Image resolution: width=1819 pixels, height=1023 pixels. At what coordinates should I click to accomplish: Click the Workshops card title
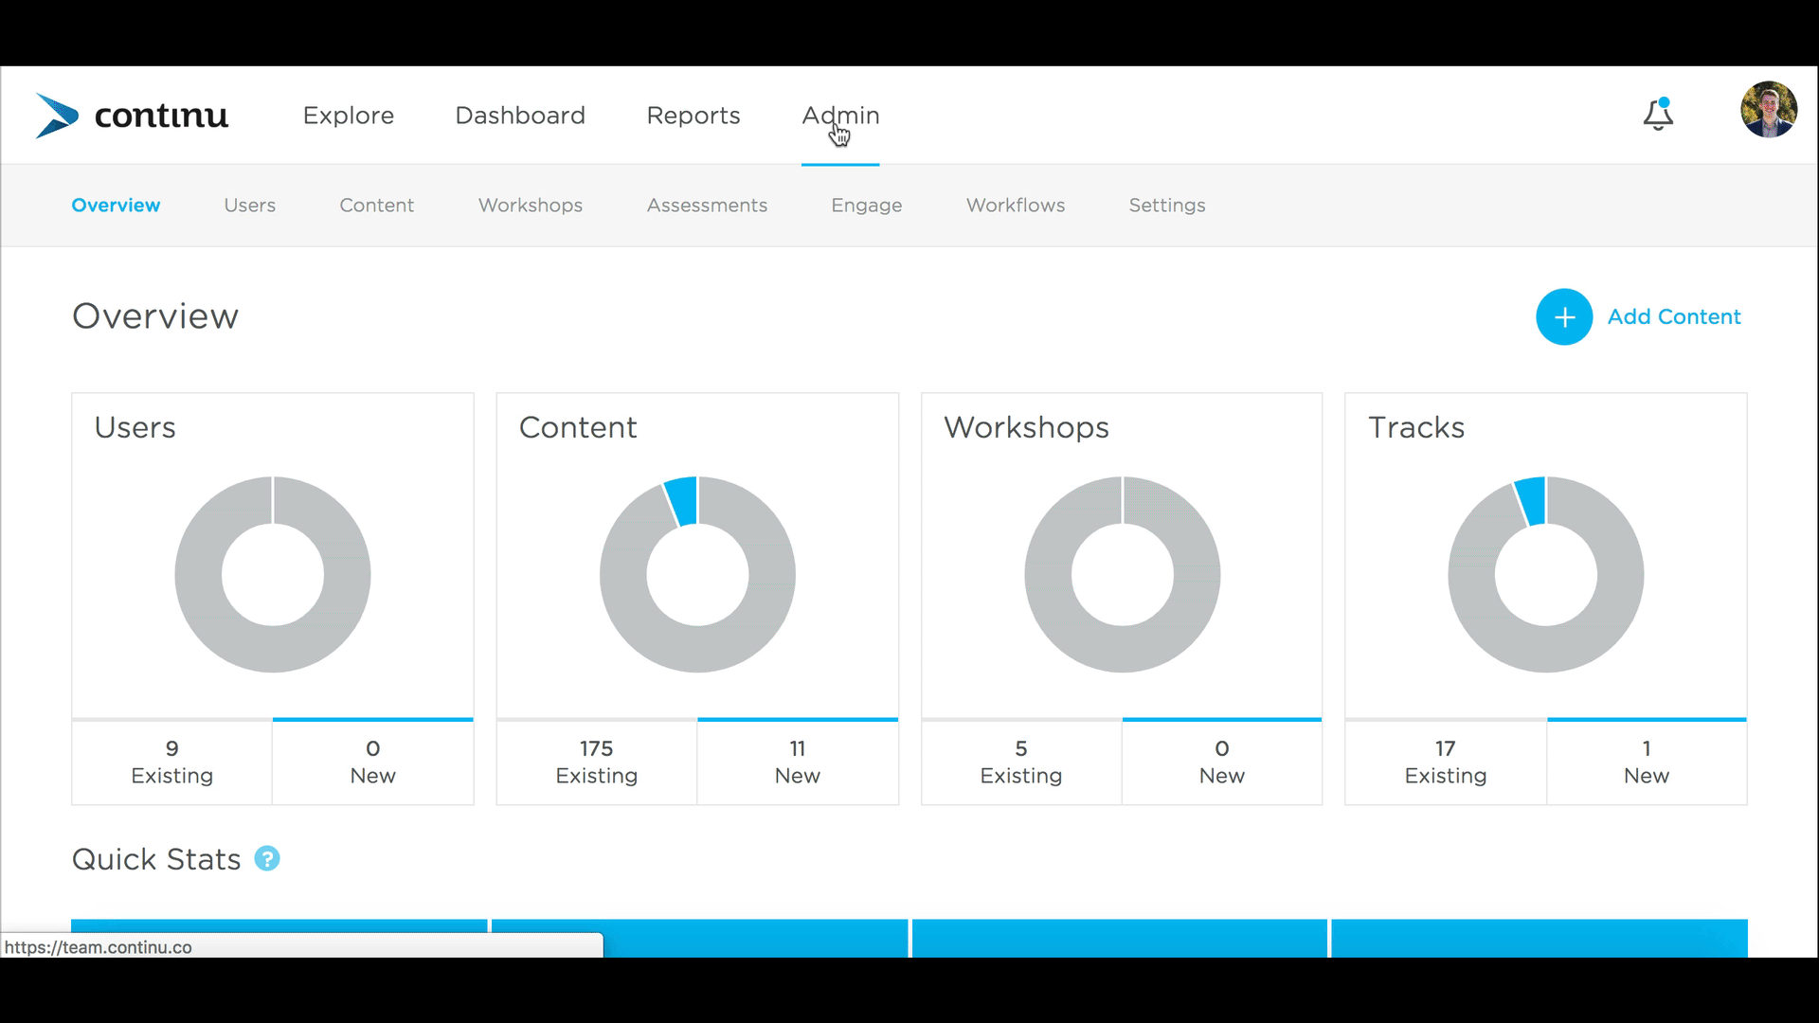coord(1026,428)
